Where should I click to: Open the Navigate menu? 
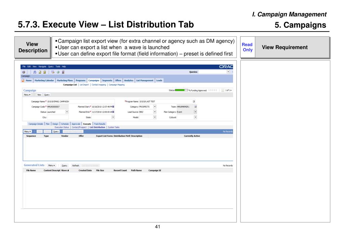pos(42,67)
